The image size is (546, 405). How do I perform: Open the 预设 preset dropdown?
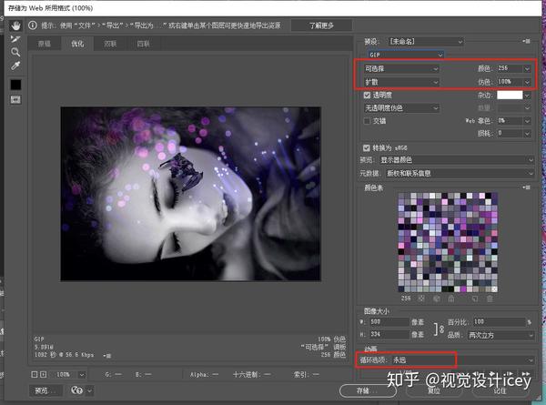coord(426,42)
